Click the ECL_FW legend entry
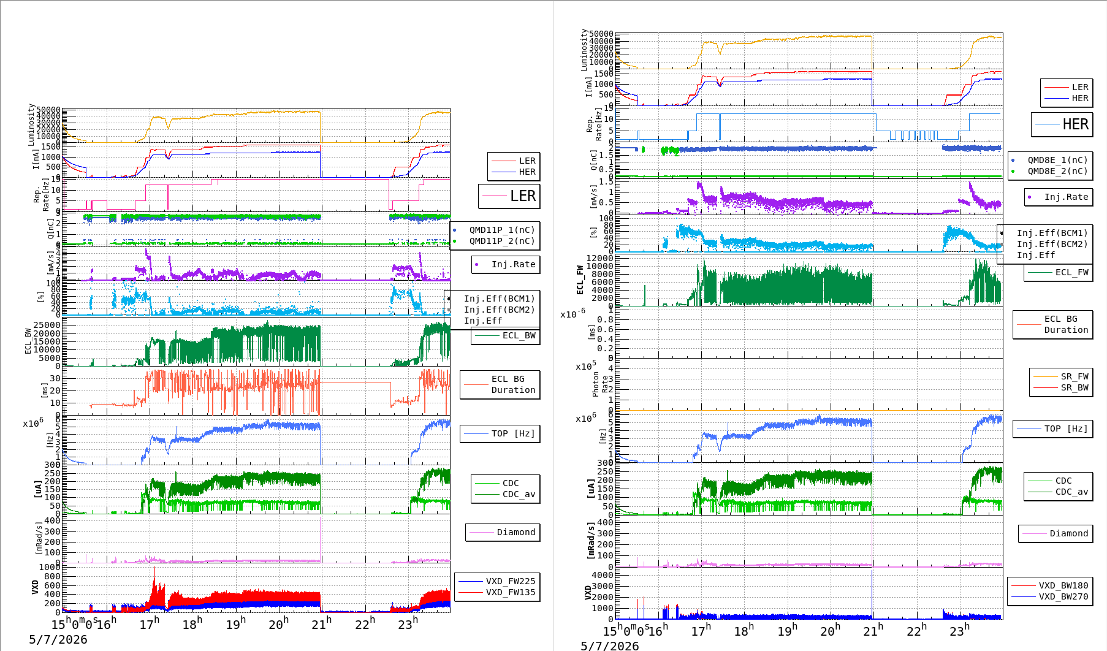This screenshot has height=651, width=1107. click(1071, 272)
